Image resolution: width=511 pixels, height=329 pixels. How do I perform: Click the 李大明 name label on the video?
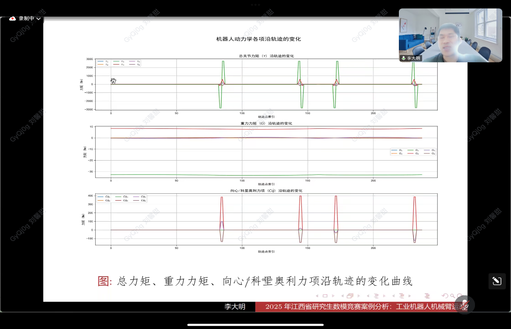tap(413, 58)
